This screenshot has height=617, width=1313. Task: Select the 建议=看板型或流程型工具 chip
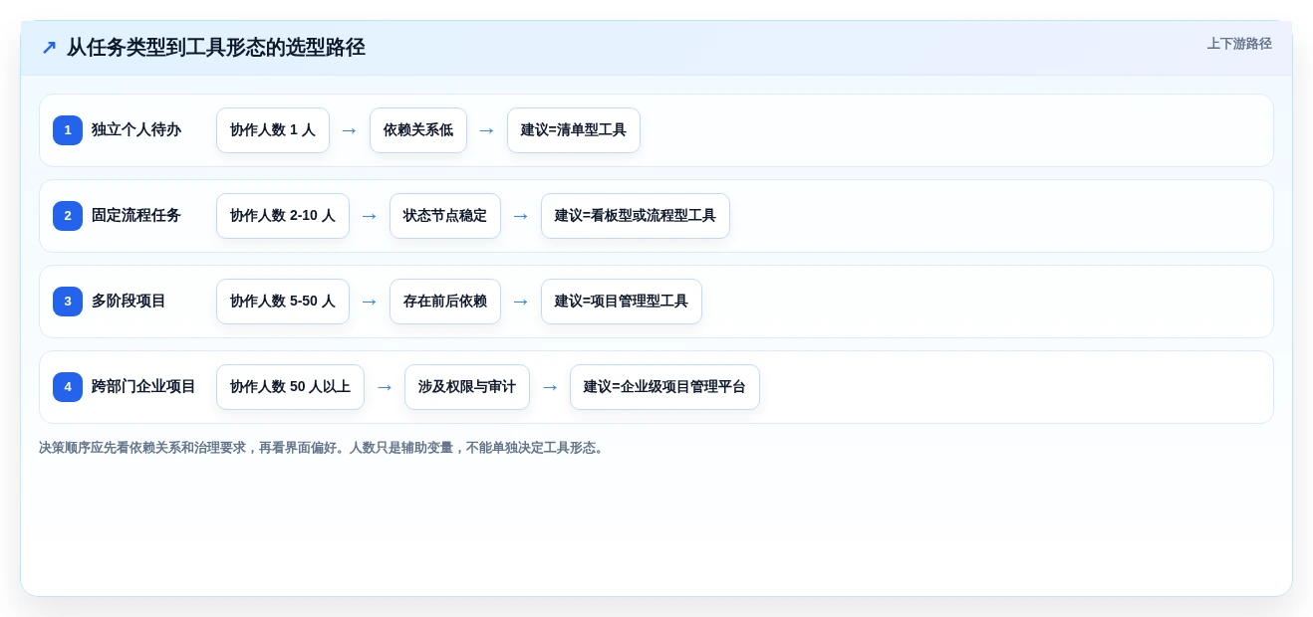click(636, 216)
